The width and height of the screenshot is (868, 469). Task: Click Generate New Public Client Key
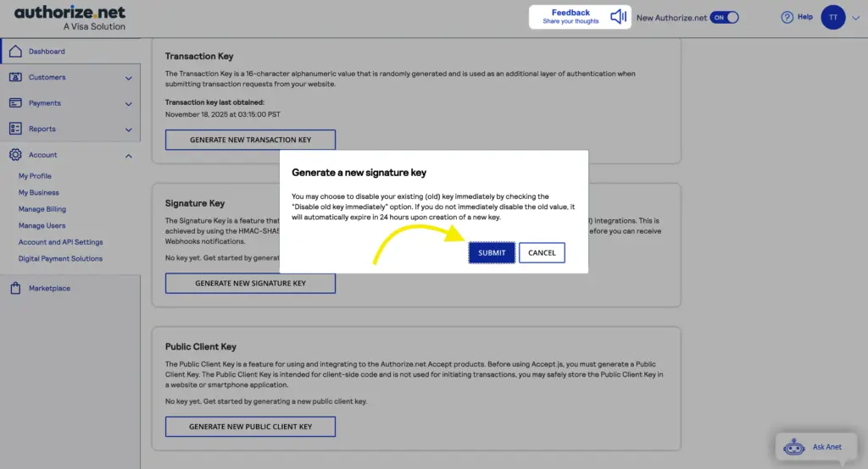pos(250,427)
